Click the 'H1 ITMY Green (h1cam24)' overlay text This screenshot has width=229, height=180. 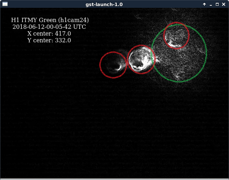[x=50, y=20]
